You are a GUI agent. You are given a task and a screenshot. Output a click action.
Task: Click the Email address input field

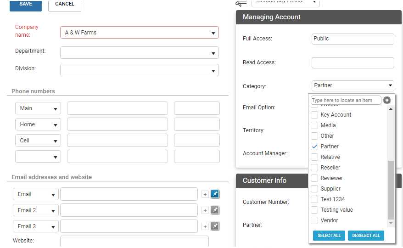coord(129,194)
